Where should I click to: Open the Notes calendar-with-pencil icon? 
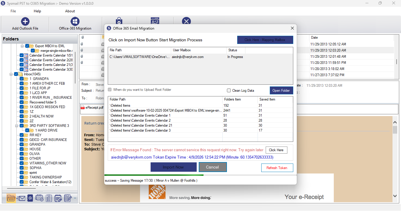(58, 198)
